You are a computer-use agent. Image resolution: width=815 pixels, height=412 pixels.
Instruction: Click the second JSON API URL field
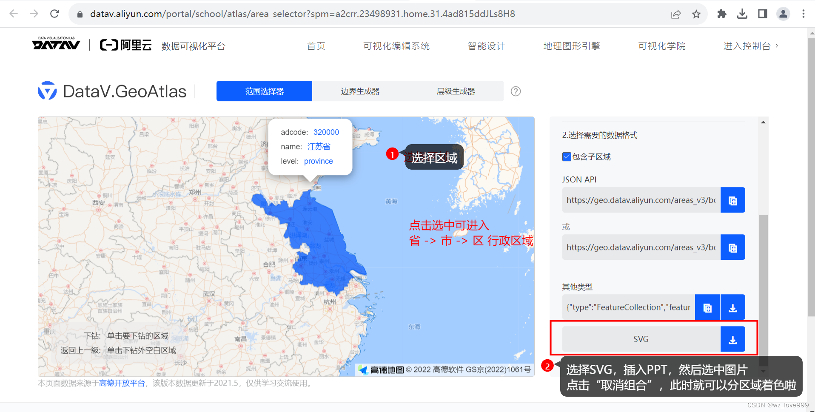[x=641, y=247]
